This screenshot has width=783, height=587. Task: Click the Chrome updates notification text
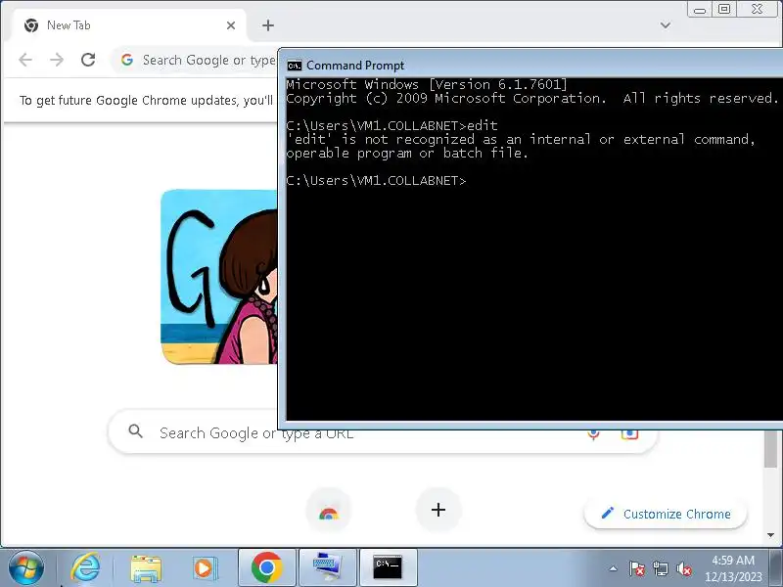pyautogui.click(x=146, y=101)
